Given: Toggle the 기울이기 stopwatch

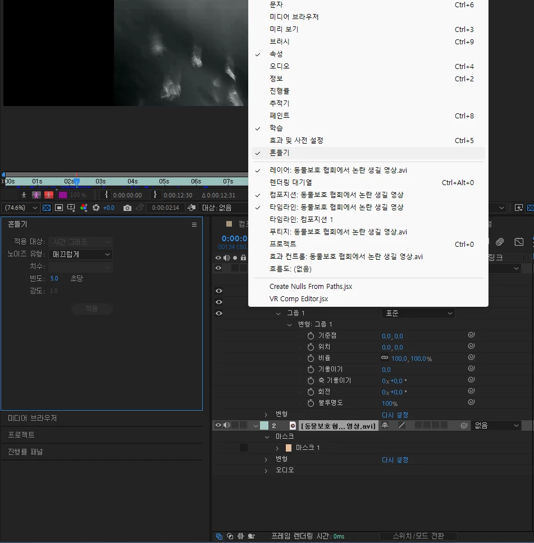Looking at the screenshot, I should pos(311,370).
